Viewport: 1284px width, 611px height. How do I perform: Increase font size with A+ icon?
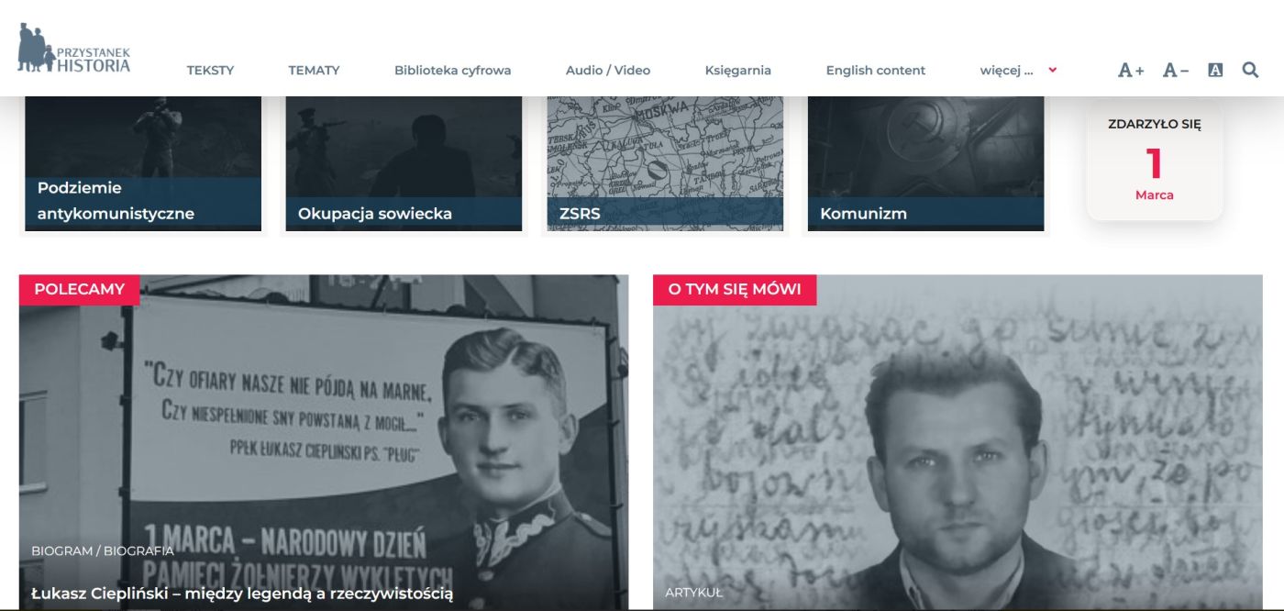1131,71
